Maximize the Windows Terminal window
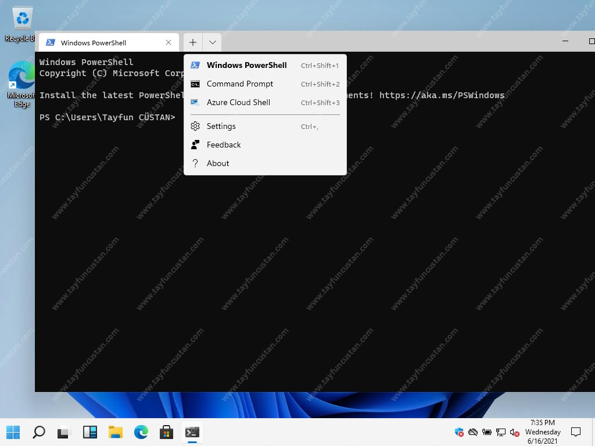The width and height of the screenshot is (595, 446). 591,41
